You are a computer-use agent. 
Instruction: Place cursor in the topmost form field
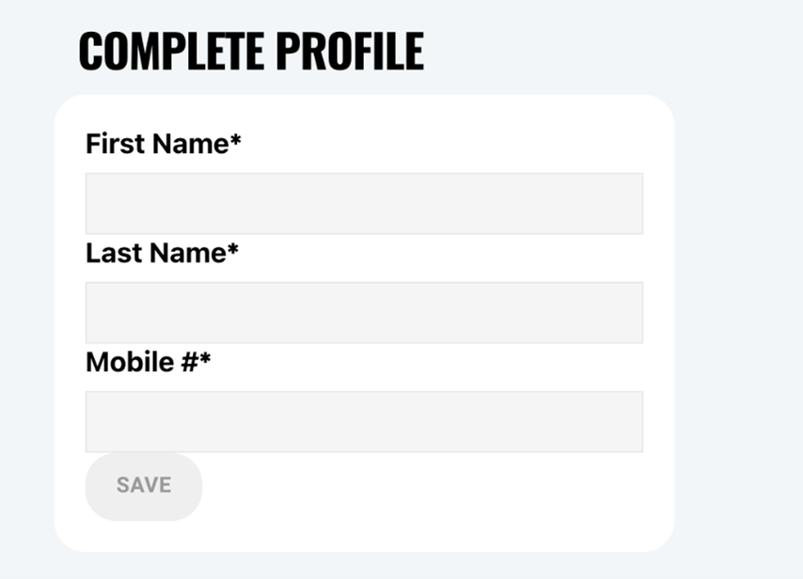[x=364, y=203]
